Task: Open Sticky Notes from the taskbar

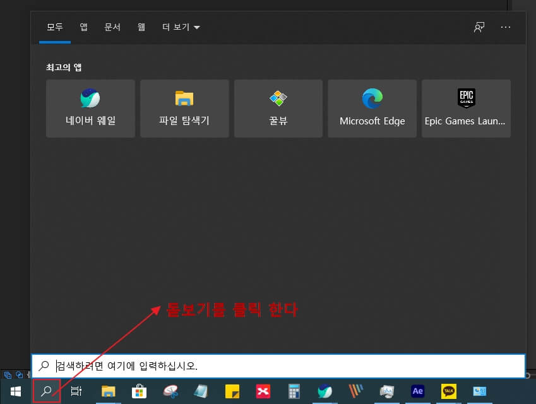Action: point(232,391)
